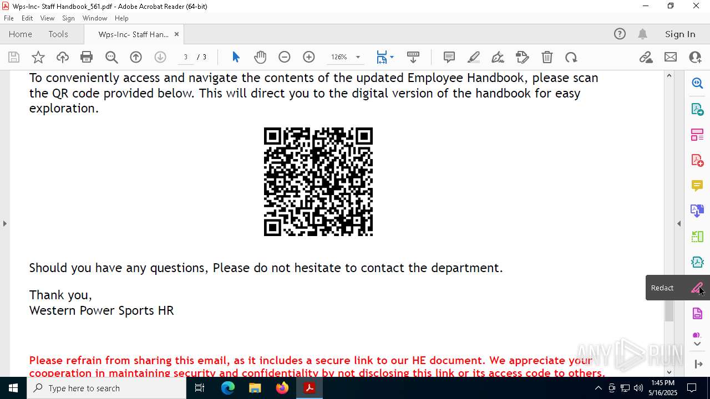
Task: Open the Combine Files tool in side pane
Action: coord(697,211)
